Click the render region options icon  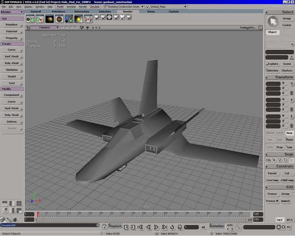point(30,19)
